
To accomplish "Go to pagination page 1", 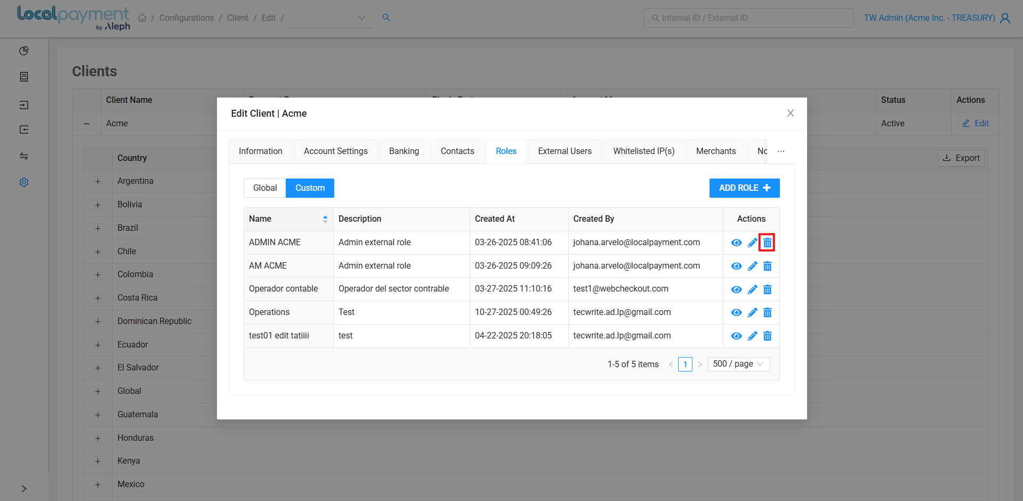I will tap(685, 365).
